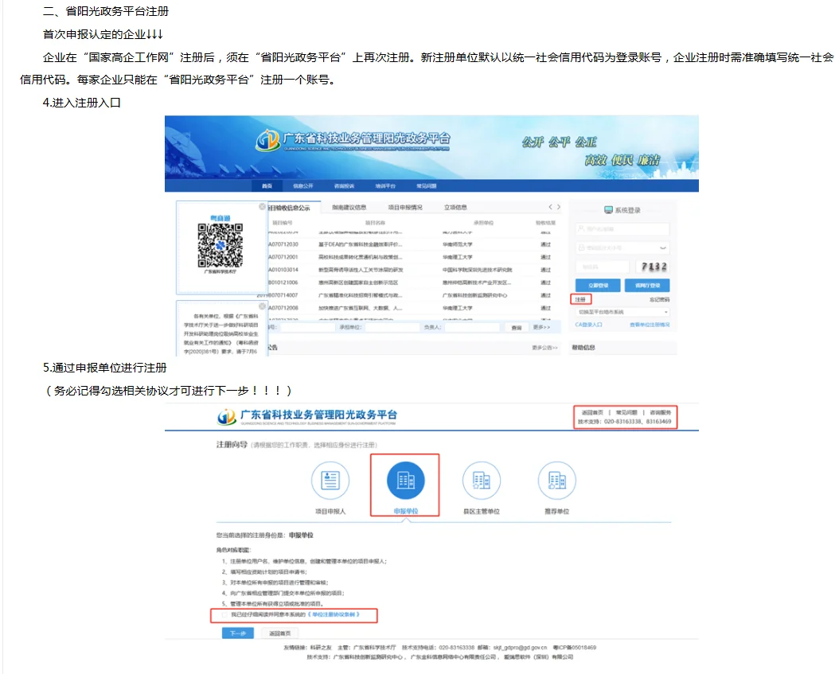Click the 下一步 button
839x674 pixels.
(236, 633)
